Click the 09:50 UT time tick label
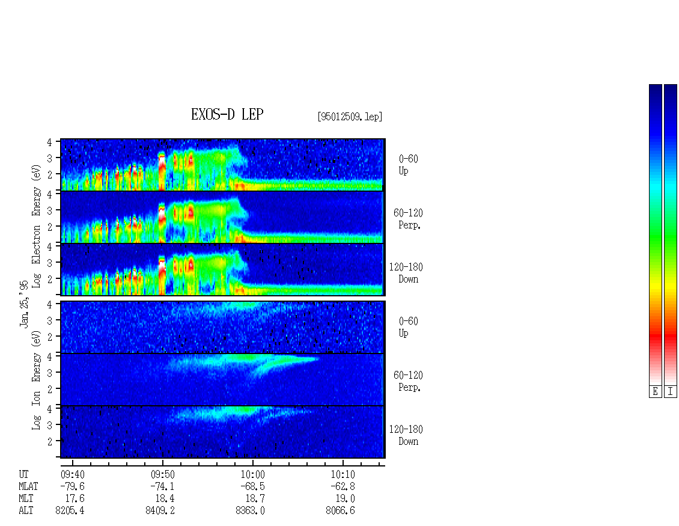Viewport: 679px width, 526px height. (x=162, y=474)
